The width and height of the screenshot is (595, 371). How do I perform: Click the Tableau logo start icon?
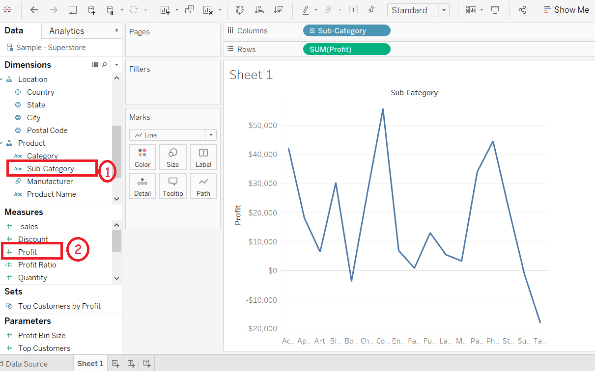(7, 10)
